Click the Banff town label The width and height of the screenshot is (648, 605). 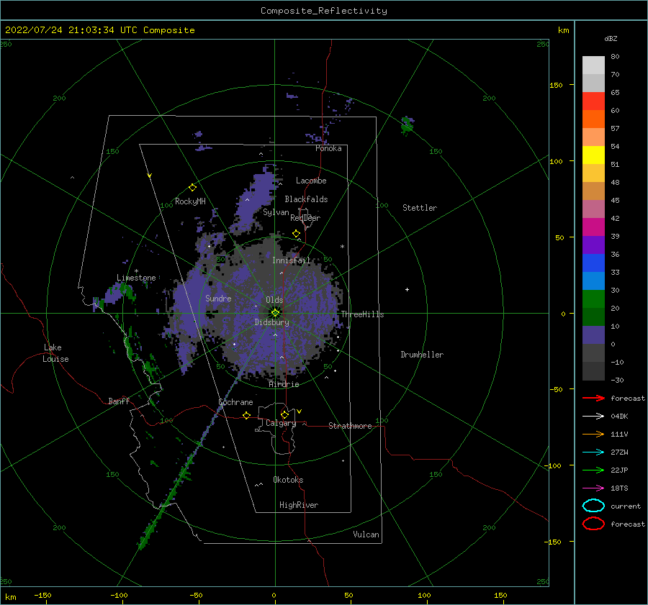click(119, 401)
